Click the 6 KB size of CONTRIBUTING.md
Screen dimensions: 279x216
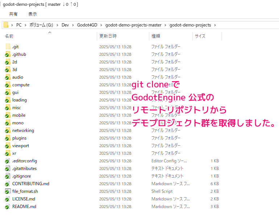pyautogui.click(x=215, y=184)
